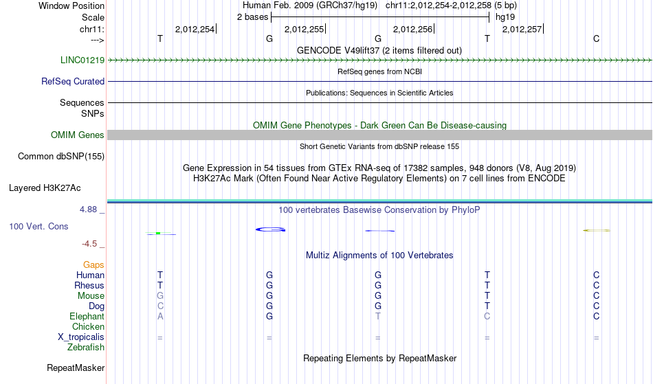Click the Elephant C in fourth column
The width and height of the screenshot is (653, 384).
487,316
